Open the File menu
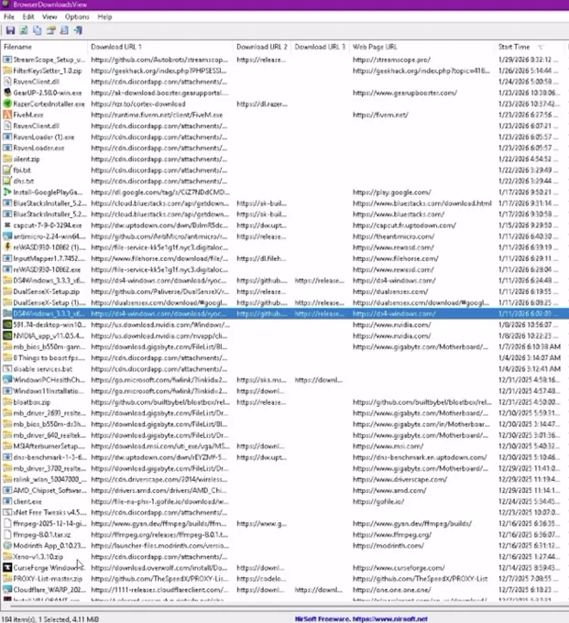Image resolution: width=569 pixels, height=623 pixels. tap(9, 16)
